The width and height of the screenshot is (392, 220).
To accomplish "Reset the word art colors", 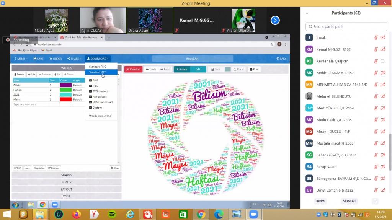I will point(239,69).
